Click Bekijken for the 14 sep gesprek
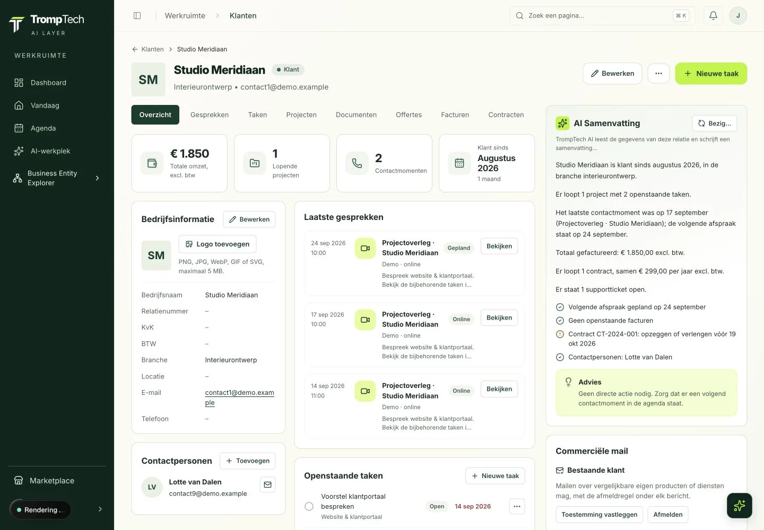 pos(499,389)
